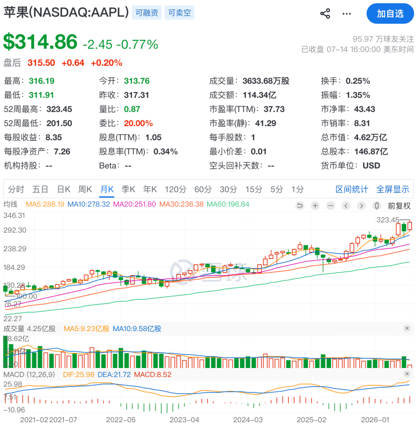Click the 可融资 tag
Screen dimensions: 416x428
(x=147, y=13)
